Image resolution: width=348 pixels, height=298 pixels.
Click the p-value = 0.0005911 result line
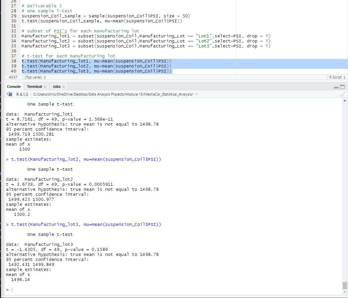point(59,184)
